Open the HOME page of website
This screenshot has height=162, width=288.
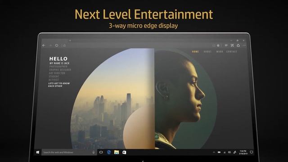pyautogui.click(x=195, y=52)
